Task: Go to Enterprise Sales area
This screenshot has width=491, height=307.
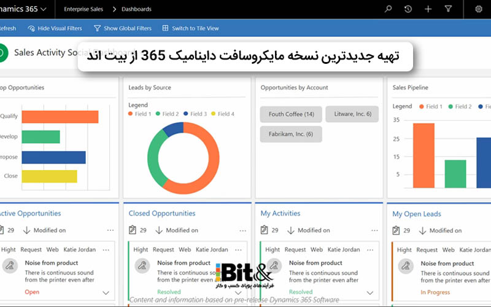Action: tap(83, 9)
